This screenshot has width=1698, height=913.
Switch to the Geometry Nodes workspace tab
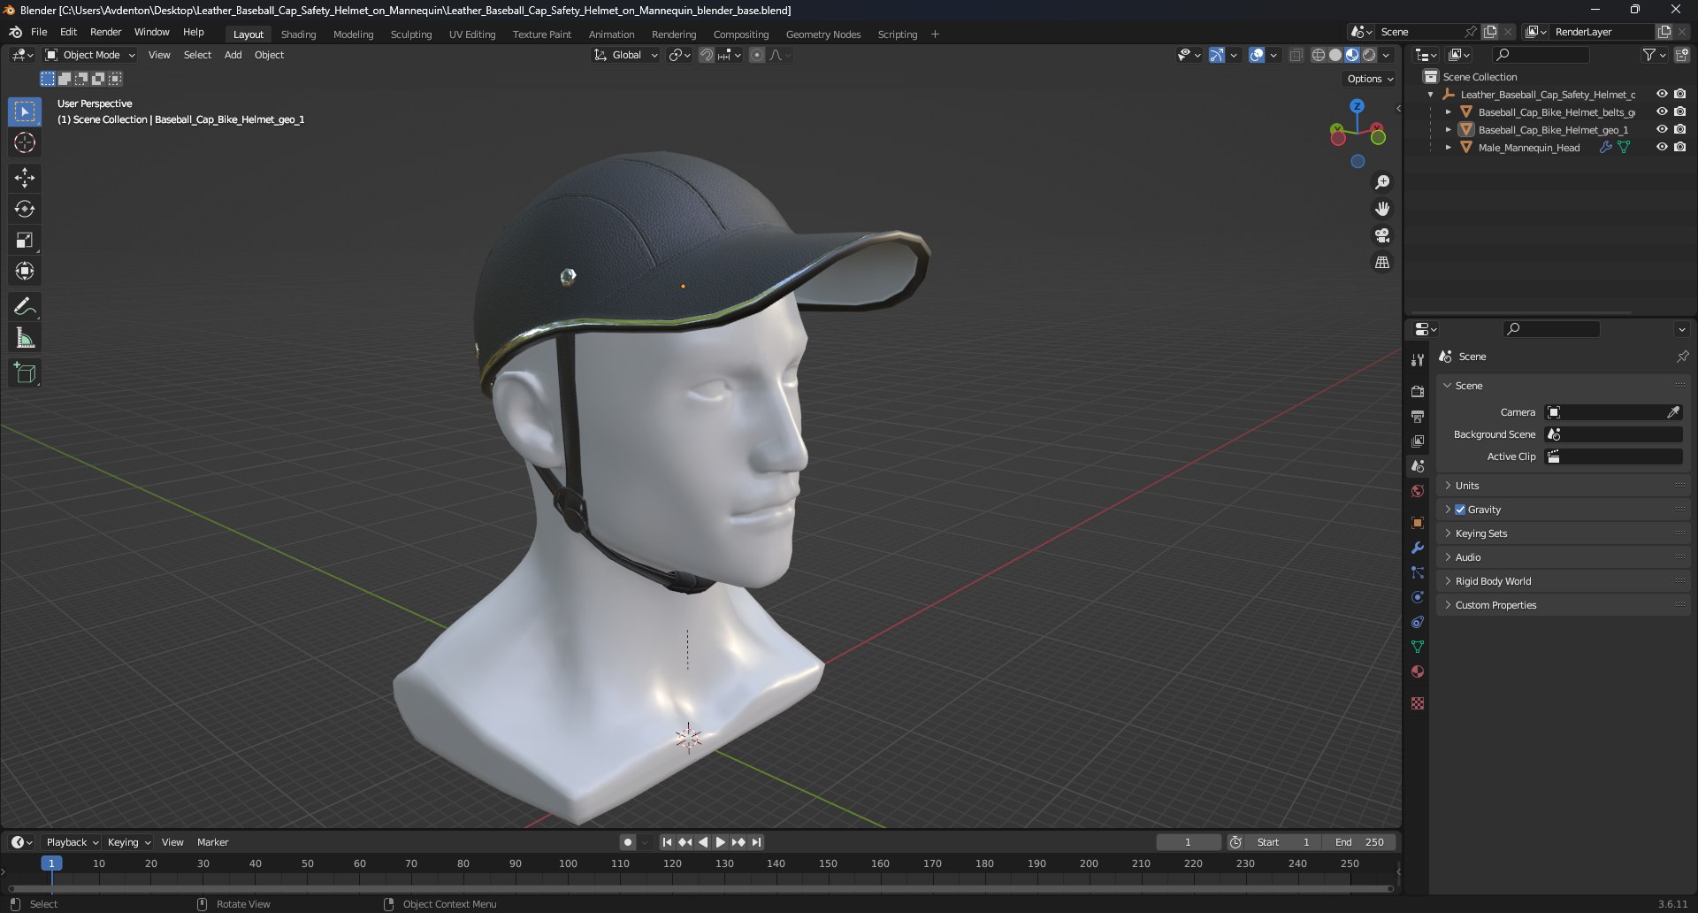pyautogui.click(x=822, y=35)
